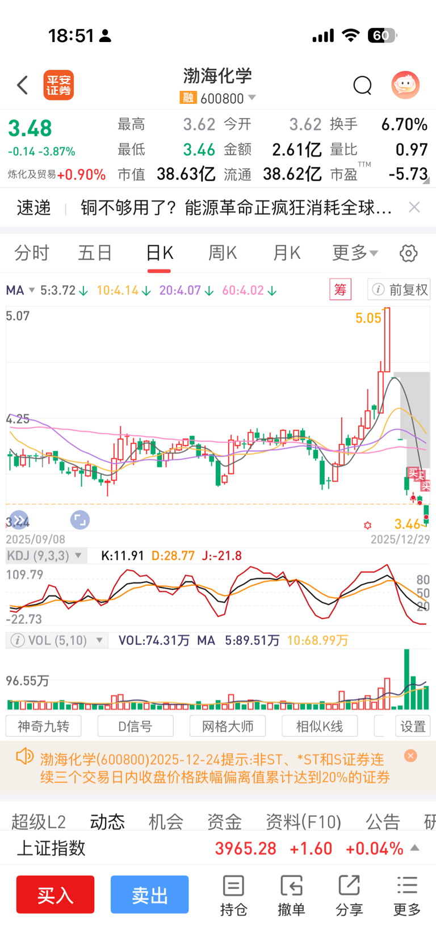Tap the current price 3.48
The image size is (436, 948).
coord(30,128)
